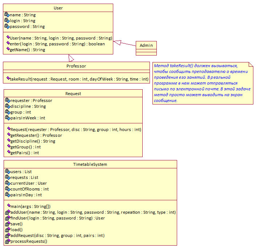Viewport: 257px width, 250px height.
Task: Select the getDiscipline() : String text
Action: coord(33,141)
